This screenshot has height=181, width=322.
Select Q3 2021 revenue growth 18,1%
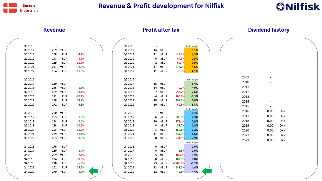pyautogui.click(x=81, y=134)
